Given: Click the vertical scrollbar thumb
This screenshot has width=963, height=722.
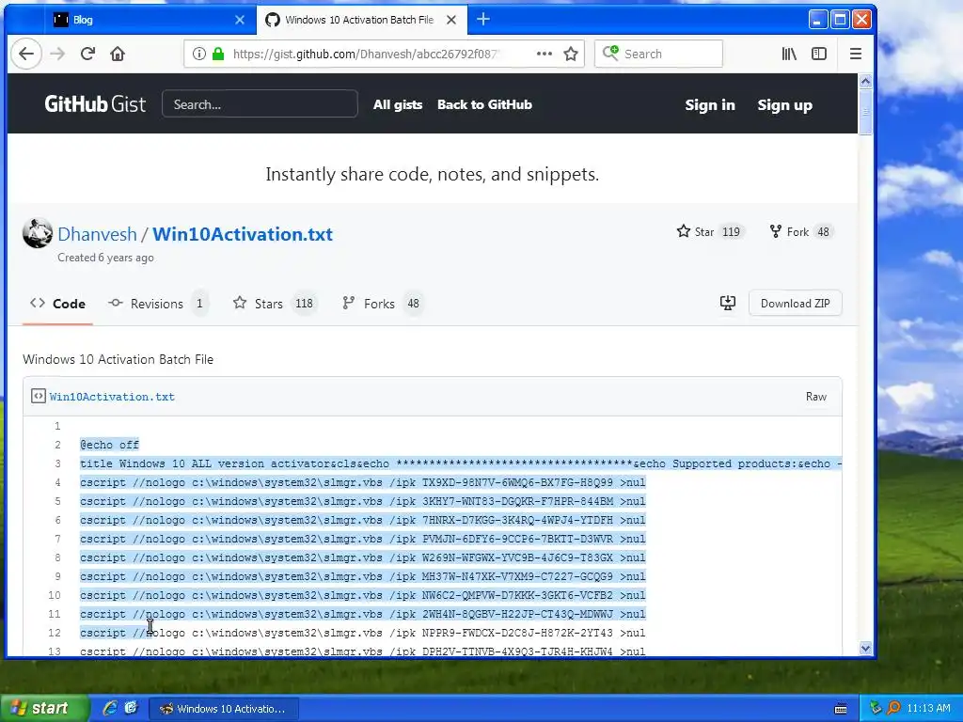Looking at the screenshot, I should (x=865, y=112).
